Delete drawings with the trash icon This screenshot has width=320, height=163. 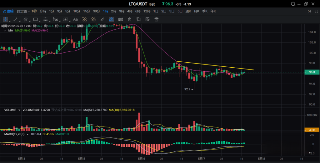pyautogui.click(x=157, y=19)
